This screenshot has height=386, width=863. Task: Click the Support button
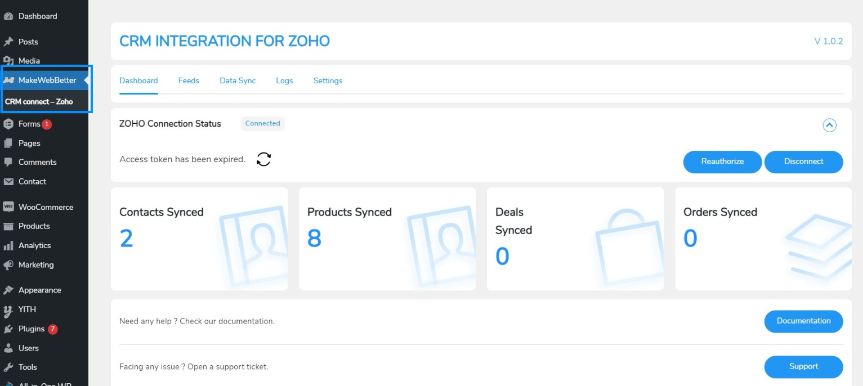point(803,367)
